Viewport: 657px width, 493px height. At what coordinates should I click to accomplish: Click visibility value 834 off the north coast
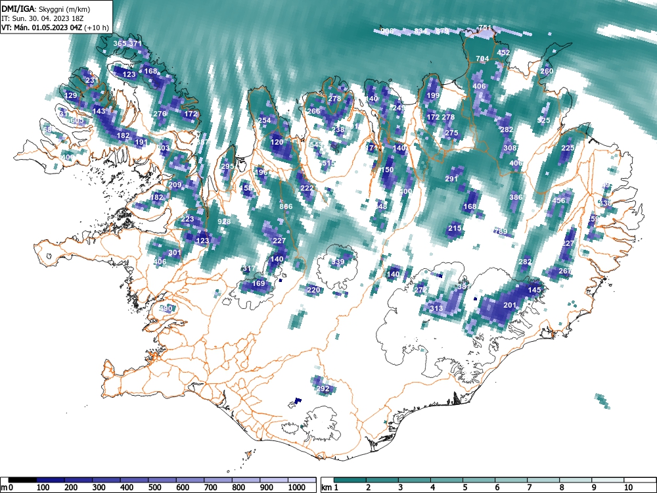tap(420, 31)
